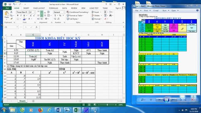Open the font size dropdown
Image resolution: width=201 pixels, height=113 pixels.
point(34,12)
